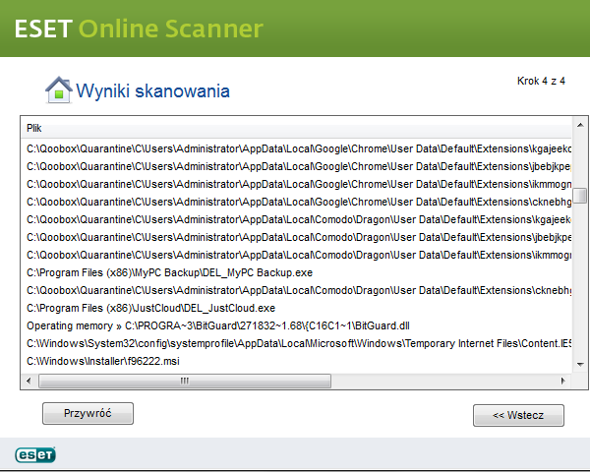Image resolution: width=590 pixels, height=472 pixels.
Task: Click the horizontal scrollbar thumb
Action: [185, 381]
